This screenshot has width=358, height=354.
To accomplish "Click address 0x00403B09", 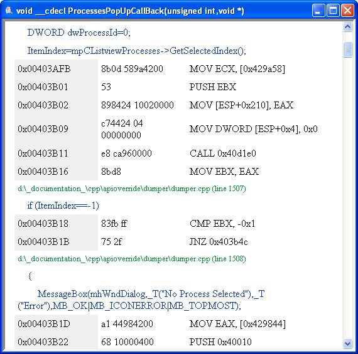I will pyautogui.click(x=43, y=129).
